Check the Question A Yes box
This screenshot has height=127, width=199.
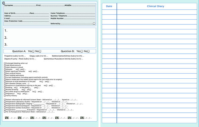coord(33,51)
